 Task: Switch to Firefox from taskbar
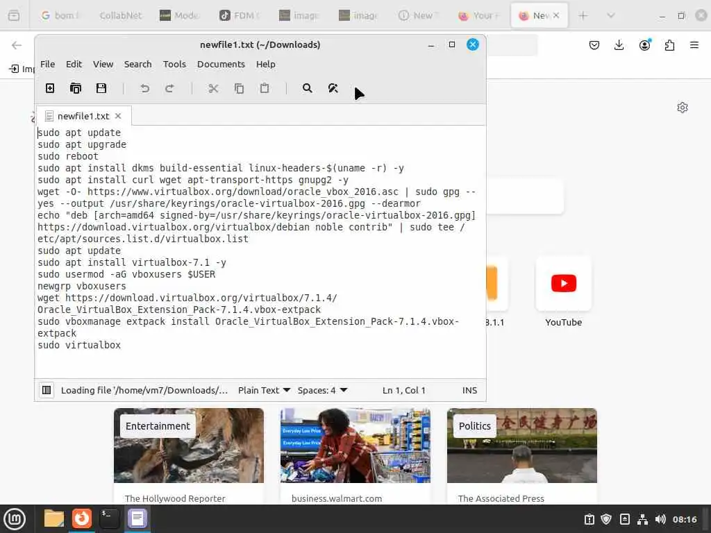pyautogui.click(x=82, y=518)
